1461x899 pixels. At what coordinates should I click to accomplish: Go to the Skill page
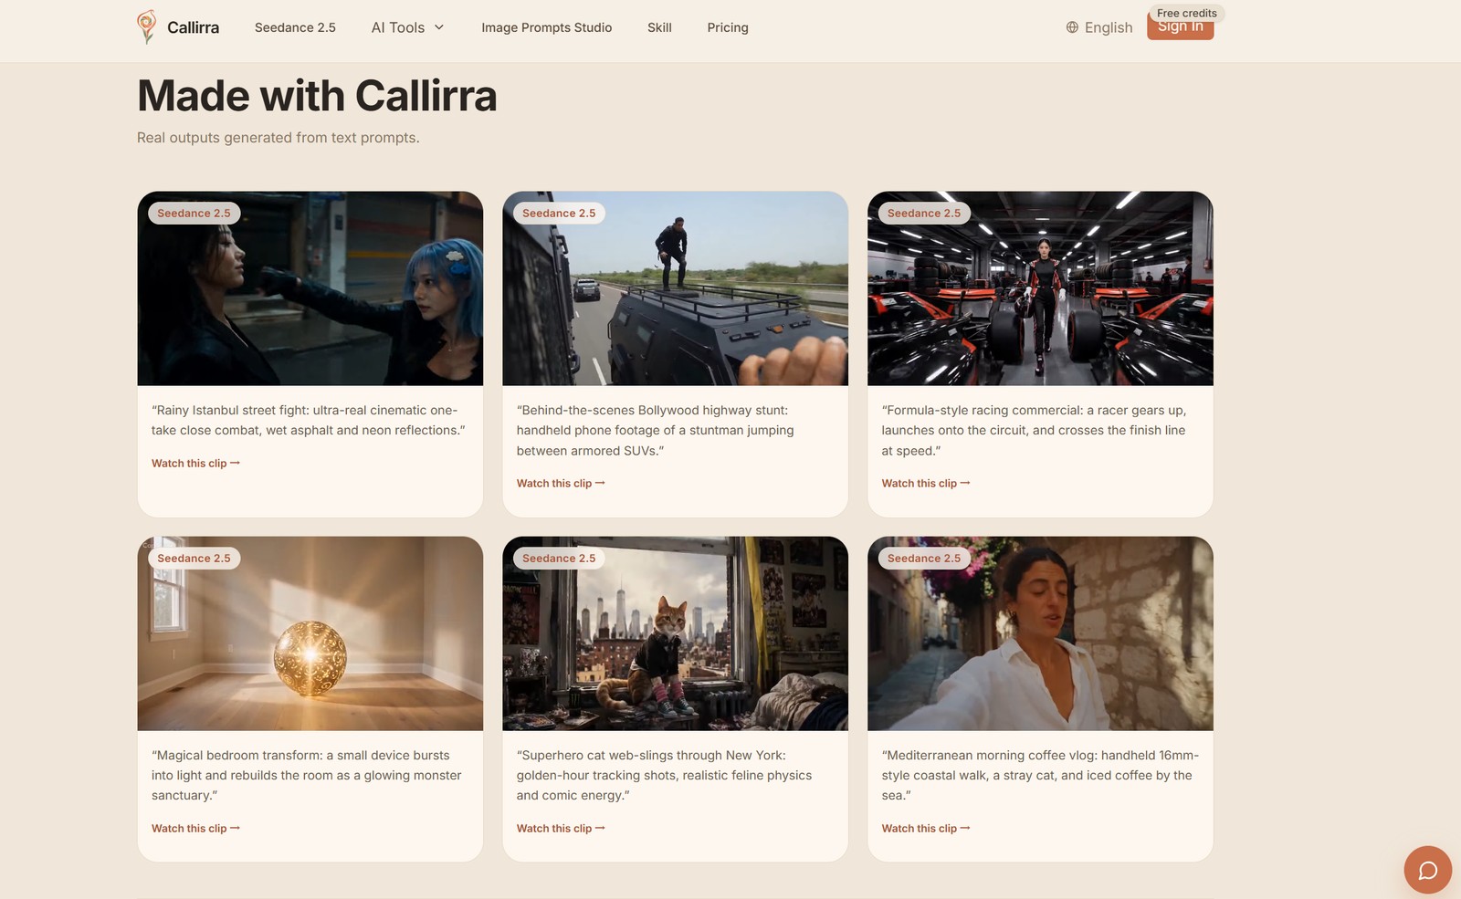[x=659, y=27]
